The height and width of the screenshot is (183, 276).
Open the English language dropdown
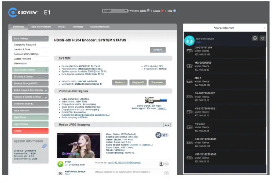click(115, 11)
